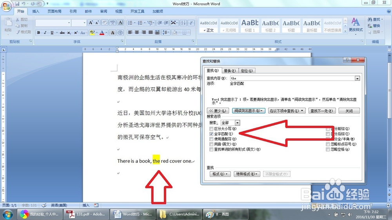This screenshot has width=392, height=220.
Task: Click the shading fill color button
Action: click(175, 32)
